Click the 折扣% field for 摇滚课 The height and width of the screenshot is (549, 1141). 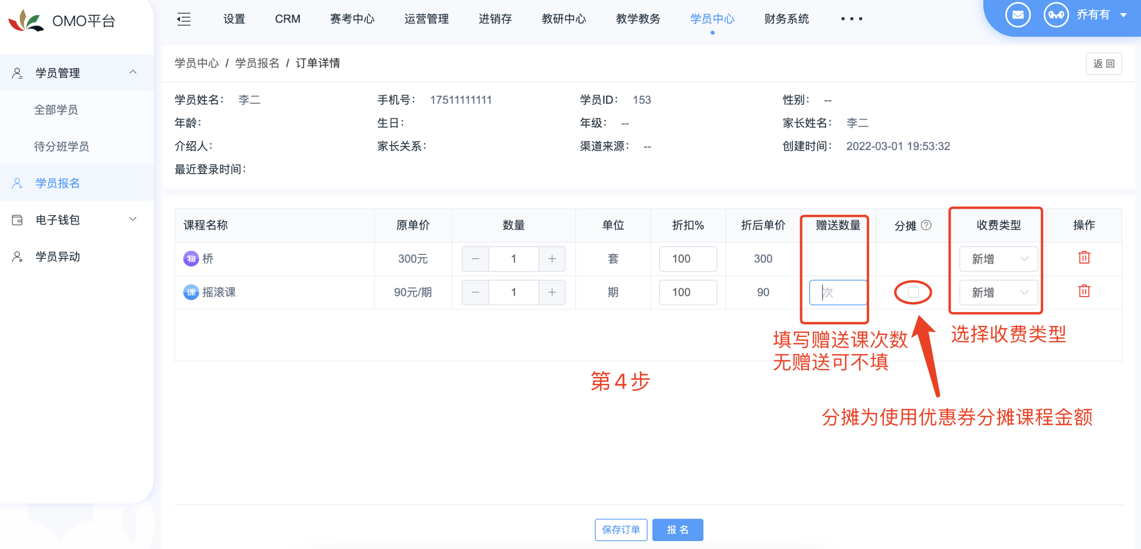[688, 292]
